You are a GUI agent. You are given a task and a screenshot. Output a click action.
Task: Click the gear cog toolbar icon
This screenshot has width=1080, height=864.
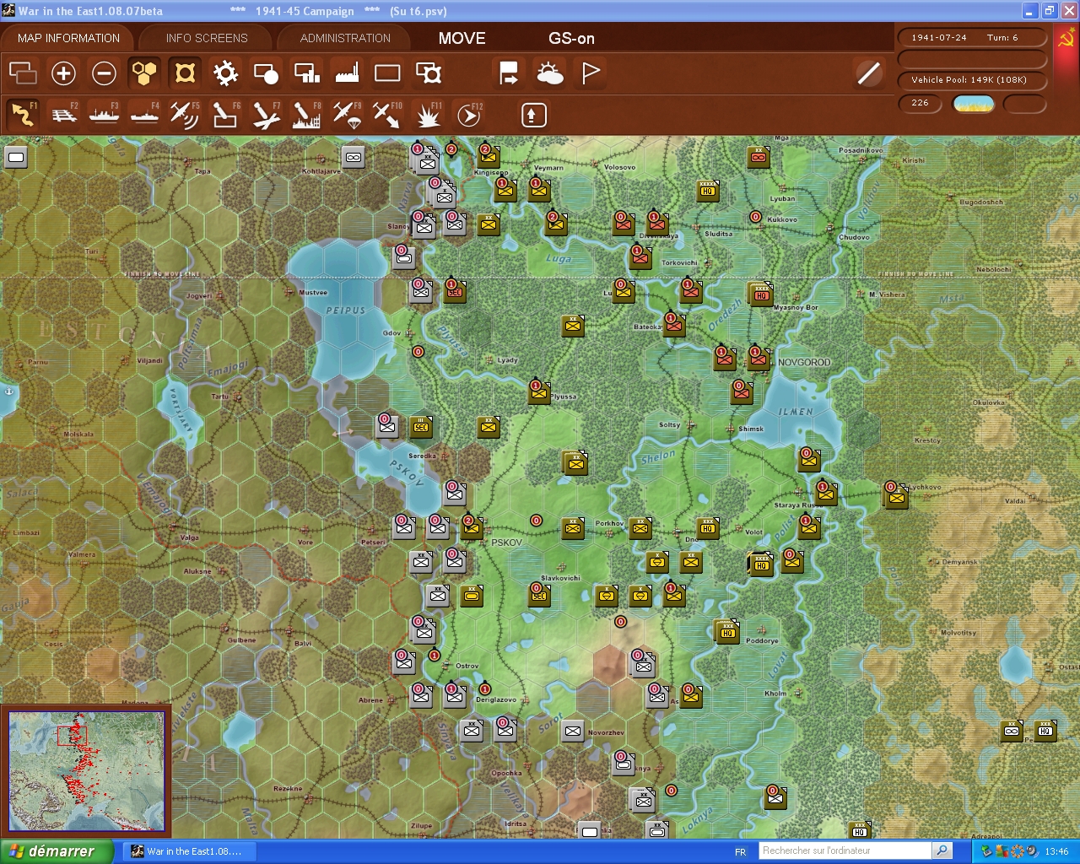[225, 73]
